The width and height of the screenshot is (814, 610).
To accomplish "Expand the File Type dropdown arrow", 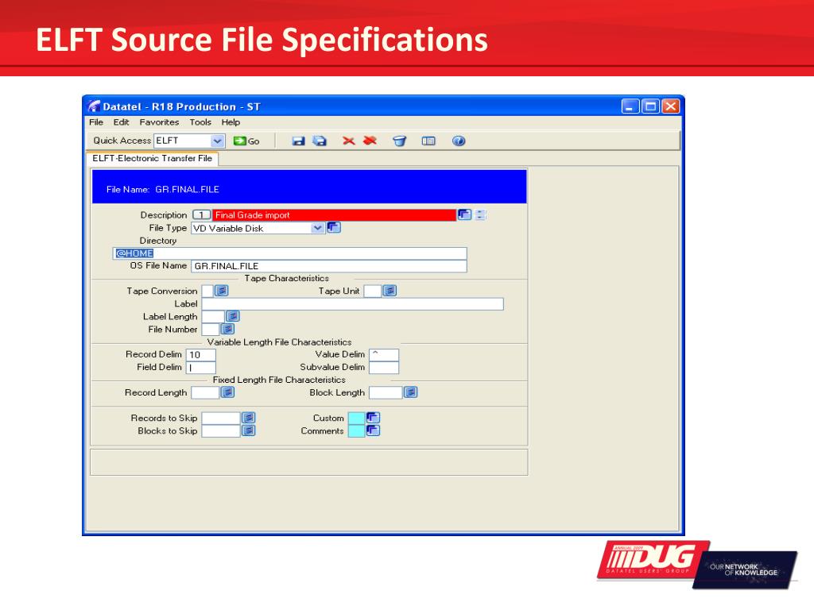I will (317, 228).
